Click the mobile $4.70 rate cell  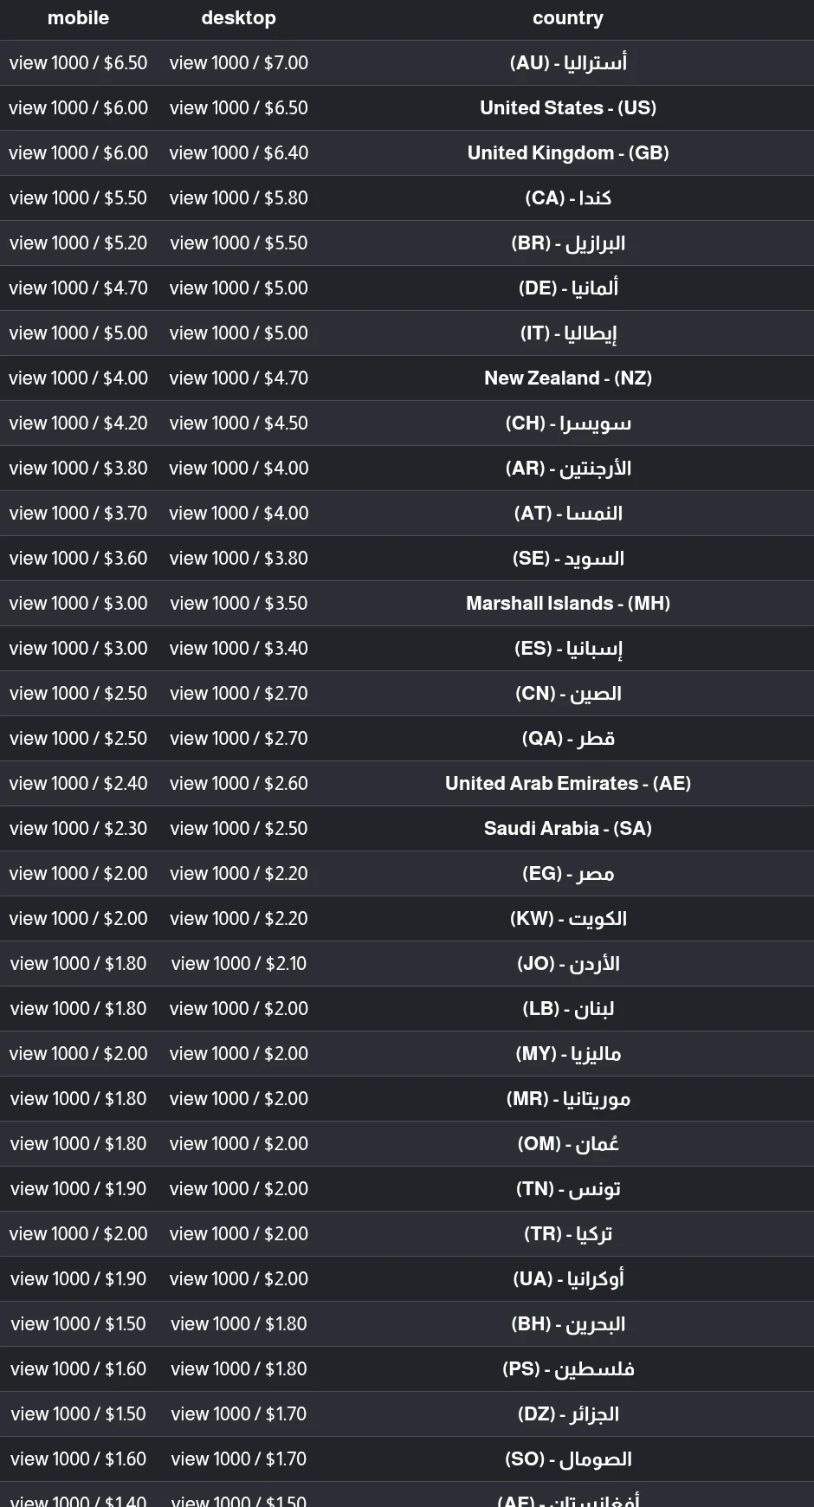tap(78, 288)
